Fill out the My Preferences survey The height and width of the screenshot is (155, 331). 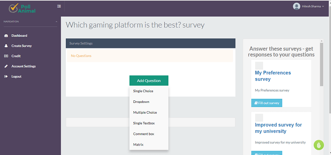click(266, 103)
